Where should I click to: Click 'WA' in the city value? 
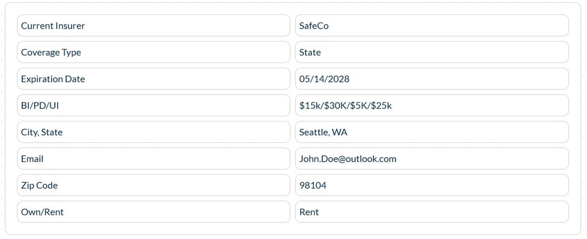coord(340,132)
